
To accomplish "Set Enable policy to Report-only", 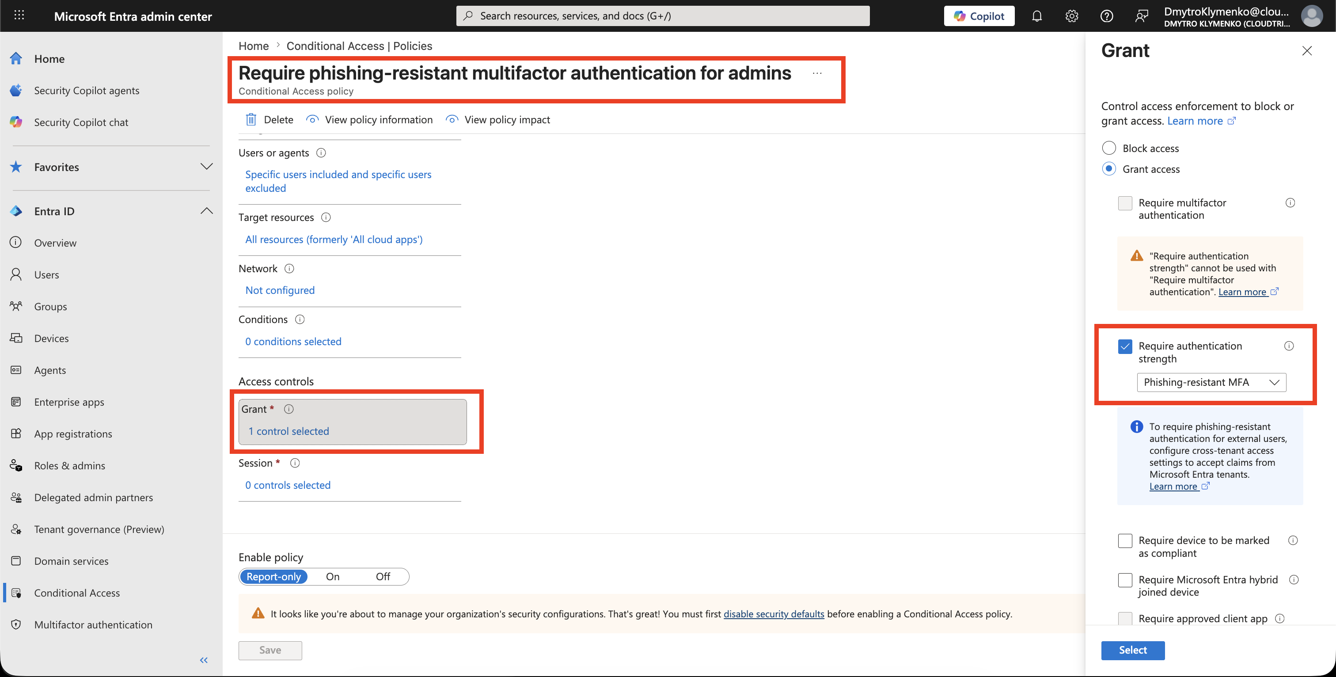I will tap(273, 576).
